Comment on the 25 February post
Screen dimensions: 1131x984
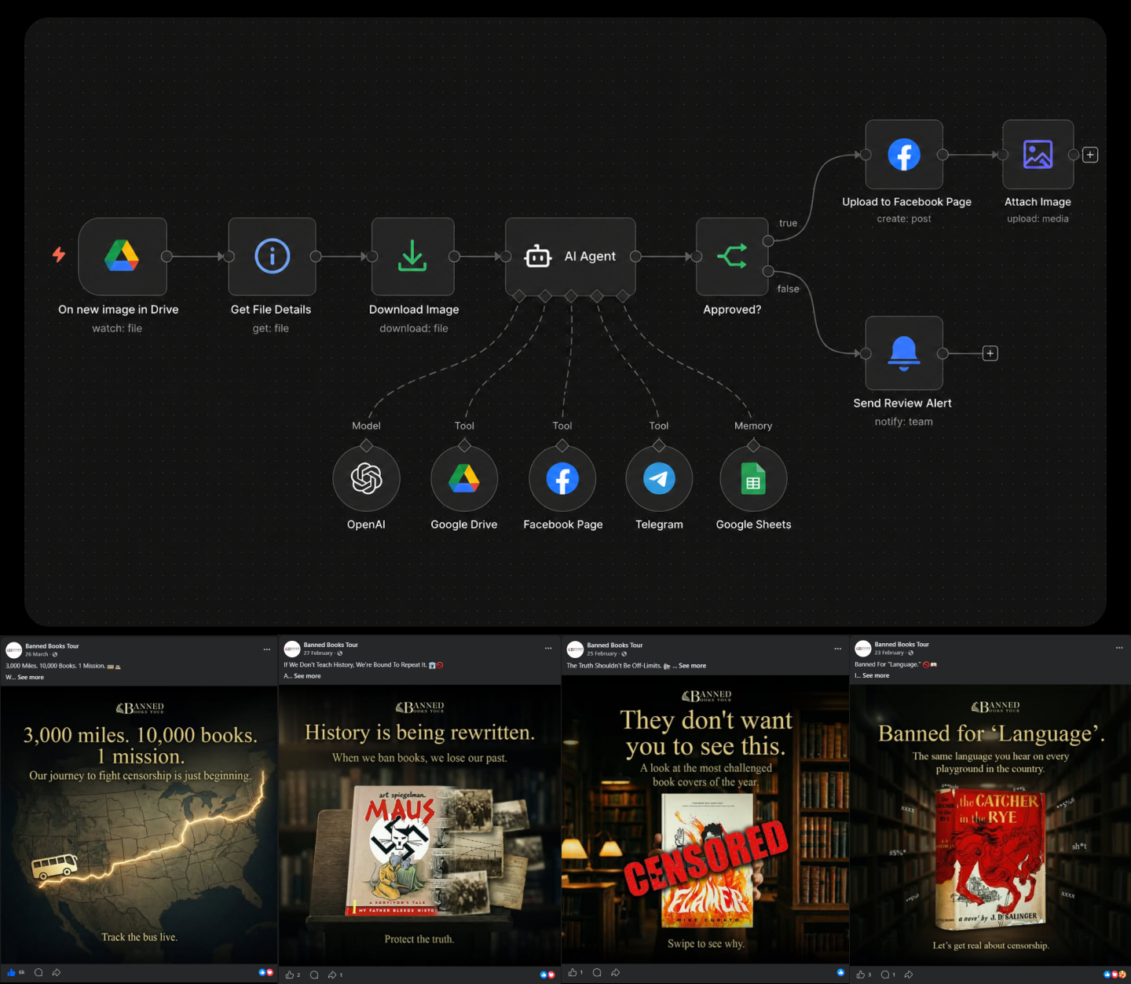597,972
